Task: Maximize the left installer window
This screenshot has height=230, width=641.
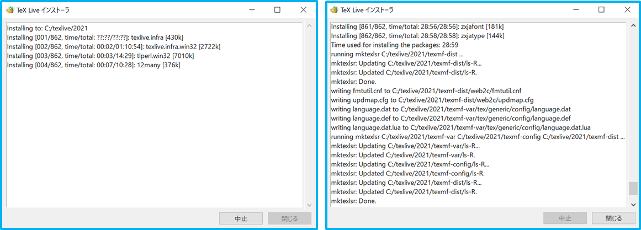Action: pos(277,10)
